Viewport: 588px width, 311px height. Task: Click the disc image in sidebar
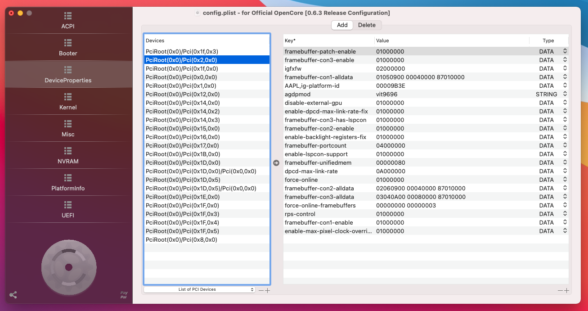click(68, 267)
